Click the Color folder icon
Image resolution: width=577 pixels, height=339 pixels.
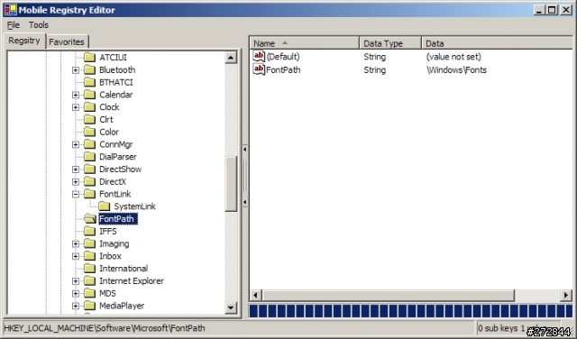point(89,132)
